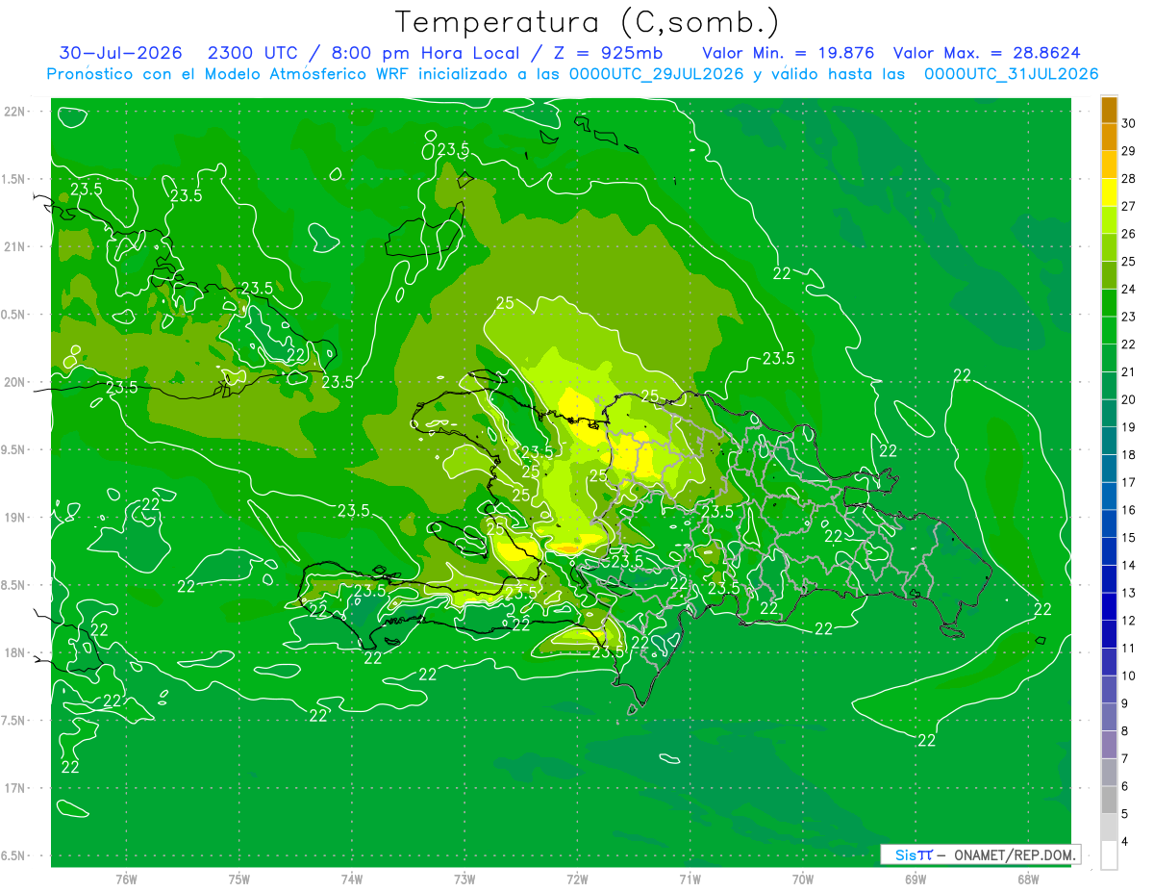This screenshot has width=1154, height=892.
Task: Click 'Pronóstico con el Modelo Atmósferico WRF' text
Action: pyautogui.click(x=229, y=74)
